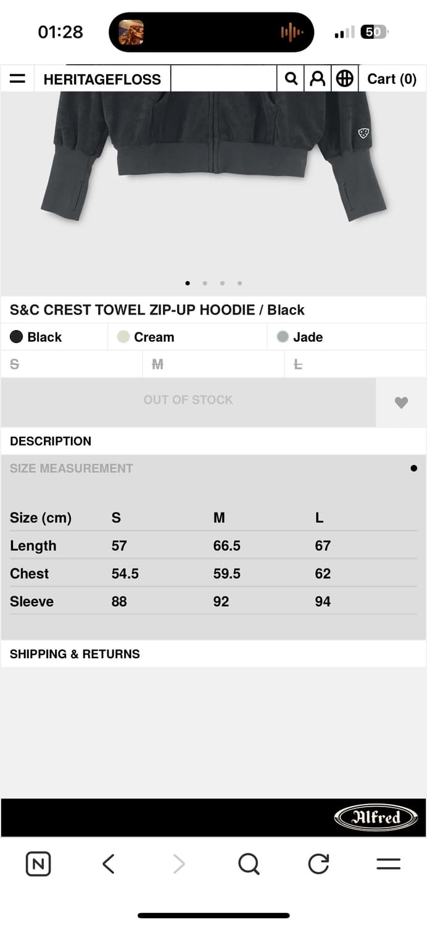The height and width of the screenshot is (927, 427).
Task: Tap the browser bottom search icon
Action: [249, 863]
